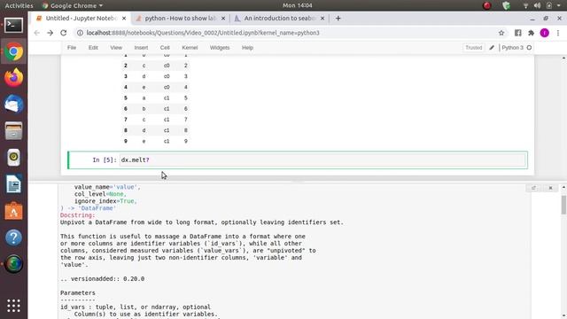Close the docstring pager panel
The width and height of the screenshot is (567, 319).
click(550, 188)
